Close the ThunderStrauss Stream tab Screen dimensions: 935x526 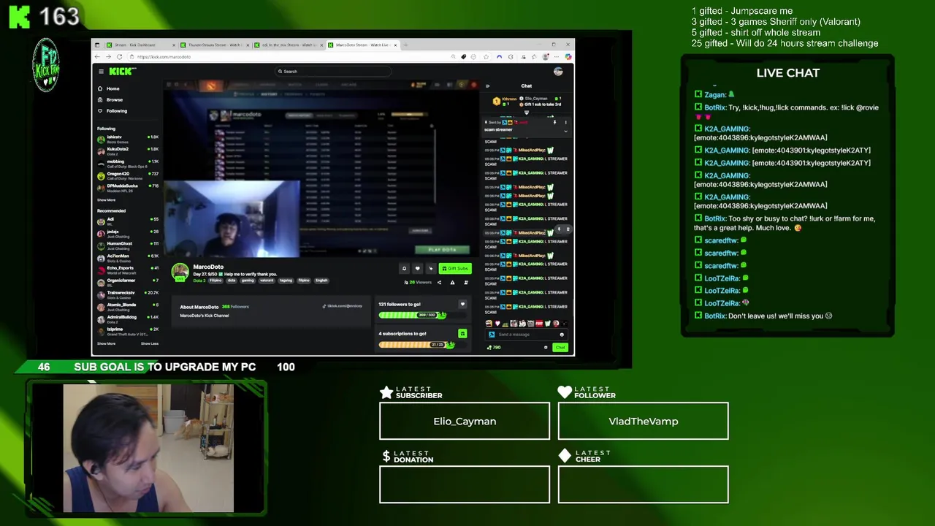tap(246, 45)
